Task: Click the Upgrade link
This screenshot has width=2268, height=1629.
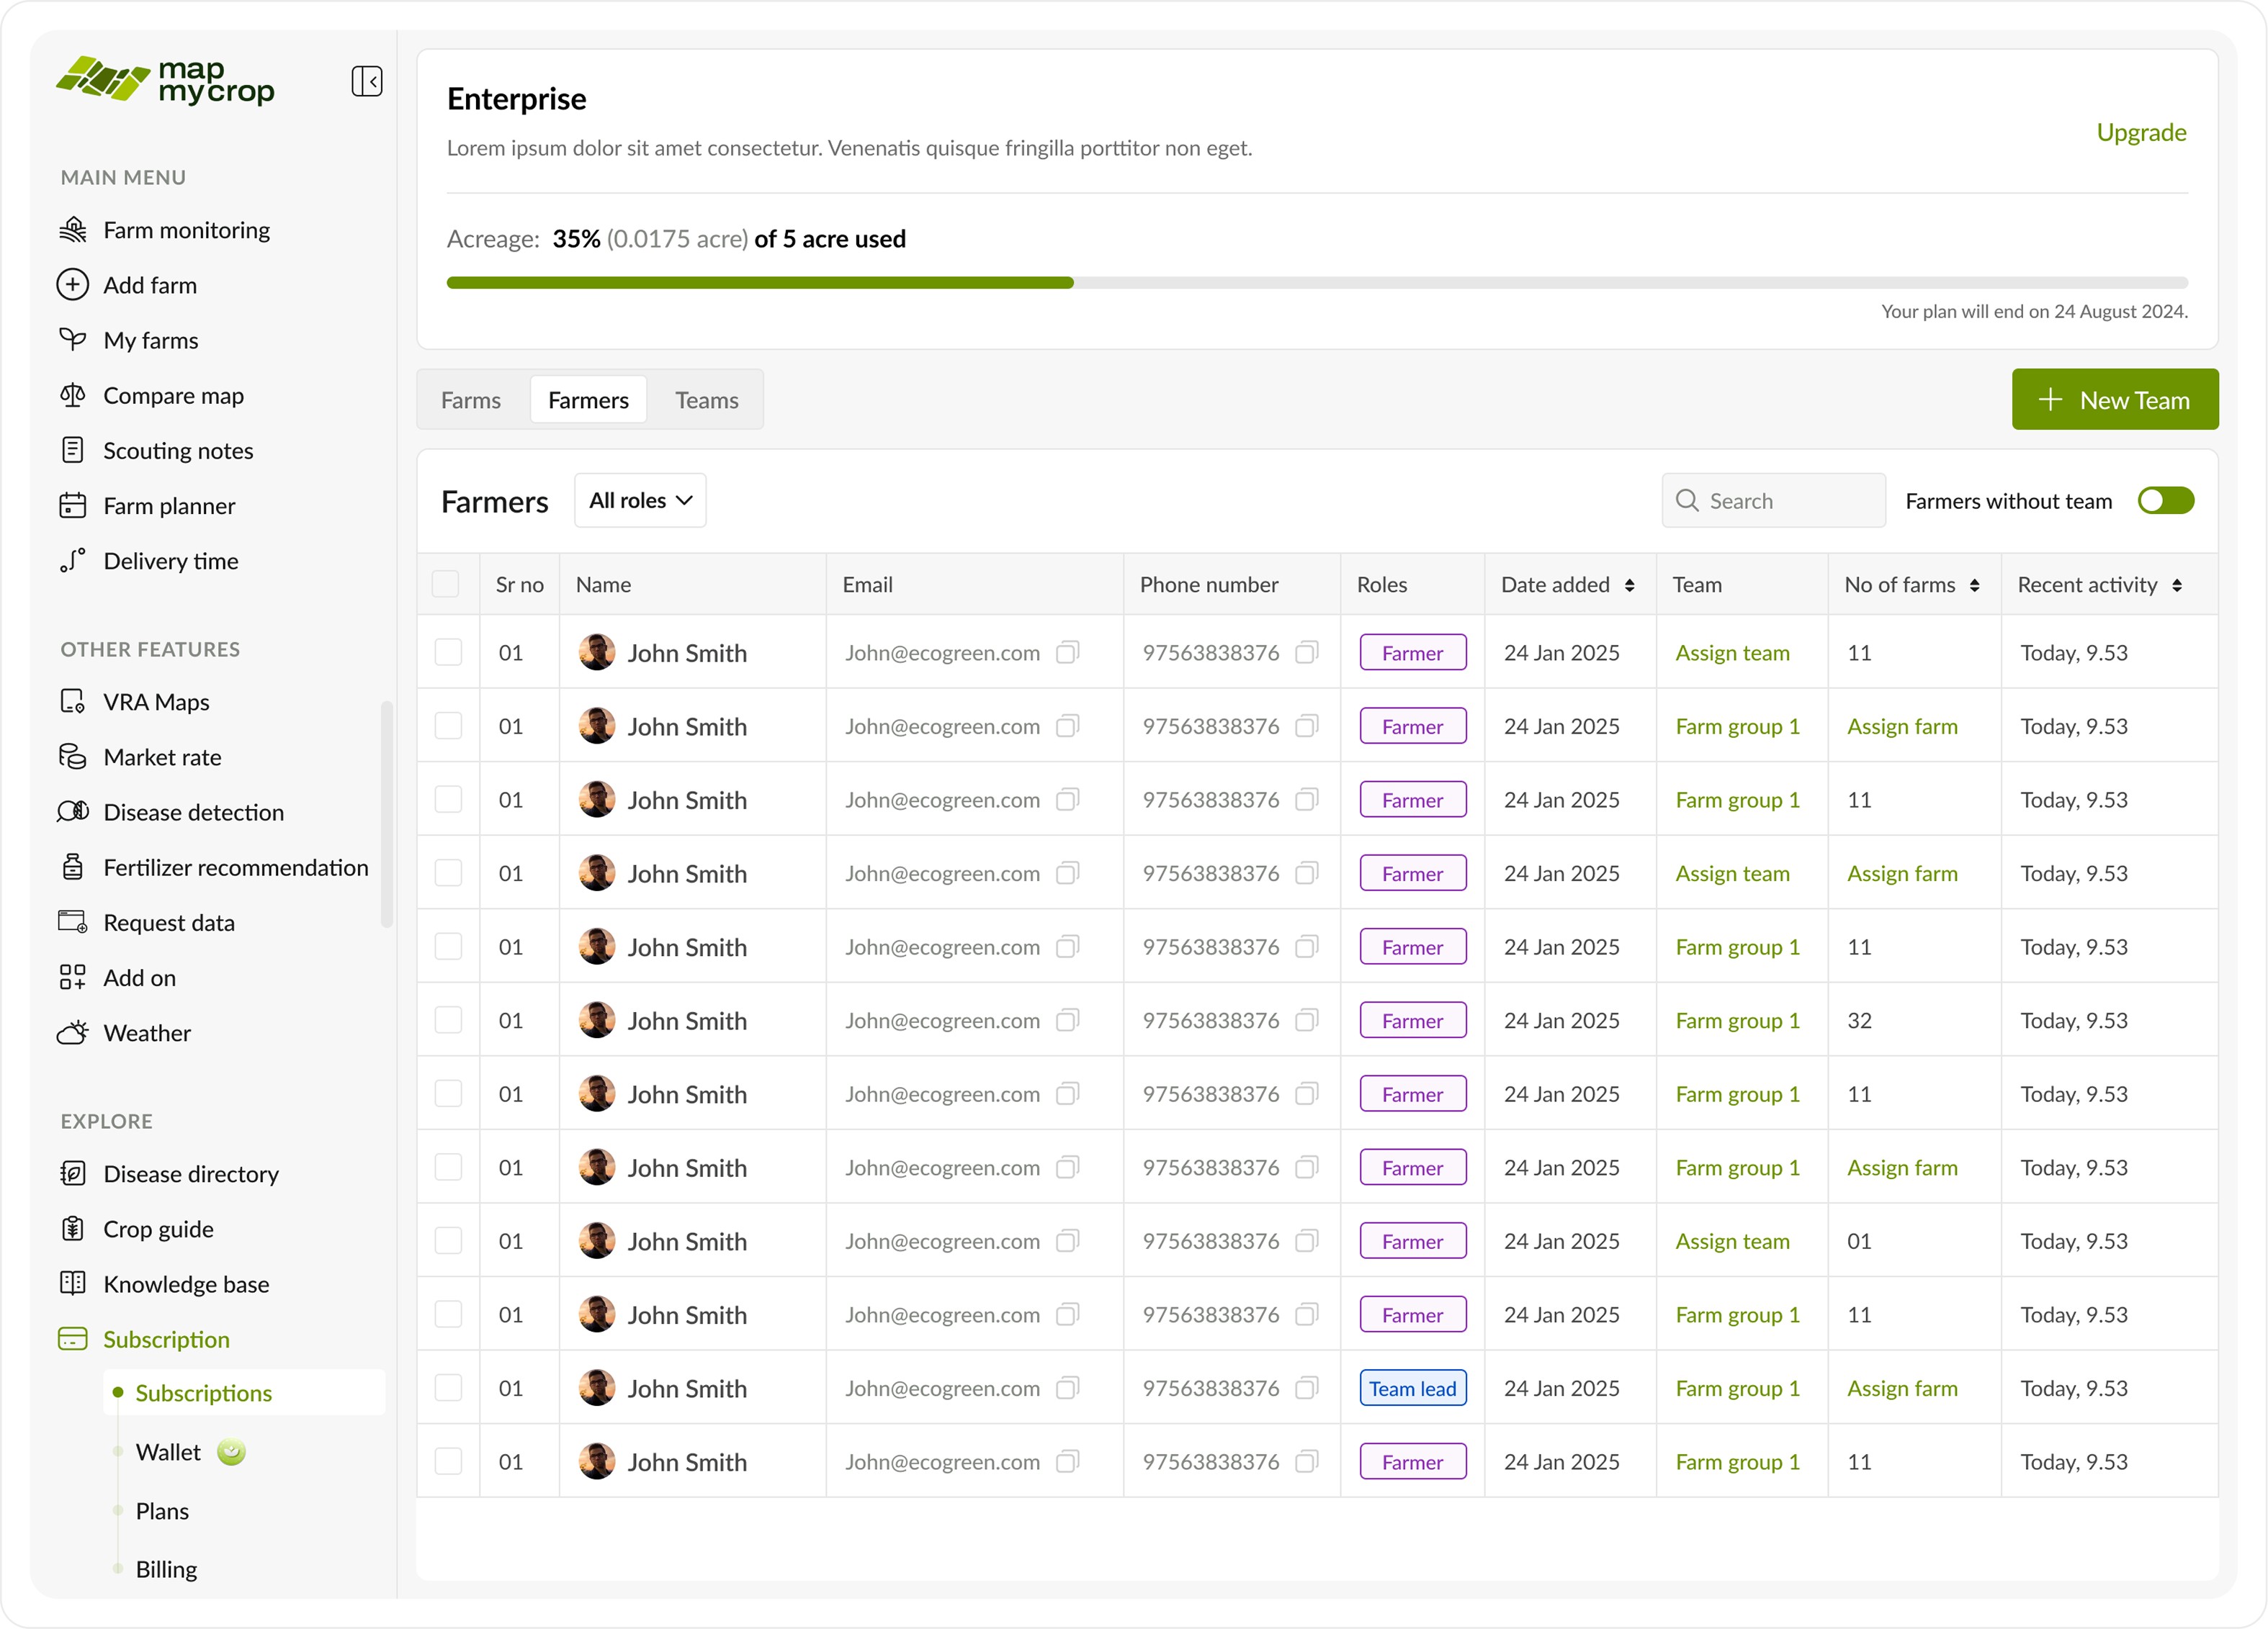Action: [2141, 133]
